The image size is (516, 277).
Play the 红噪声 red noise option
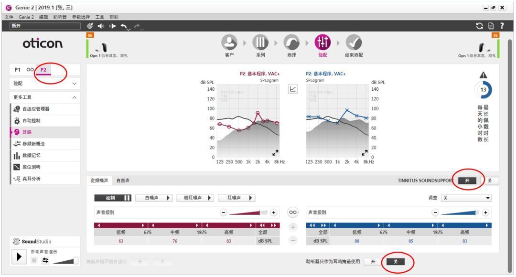[236, 198]
